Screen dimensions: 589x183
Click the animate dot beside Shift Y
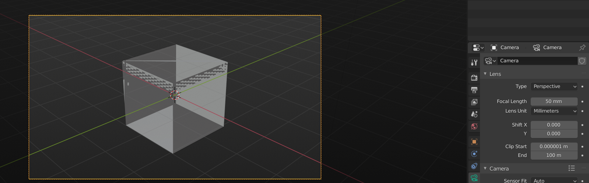coord(582,134)
